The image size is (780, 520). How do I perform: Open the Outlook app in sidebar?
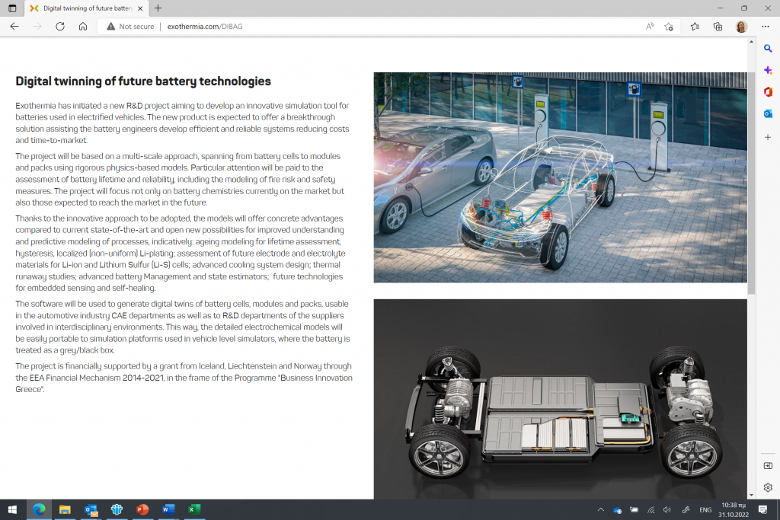[x=768, y=114]
